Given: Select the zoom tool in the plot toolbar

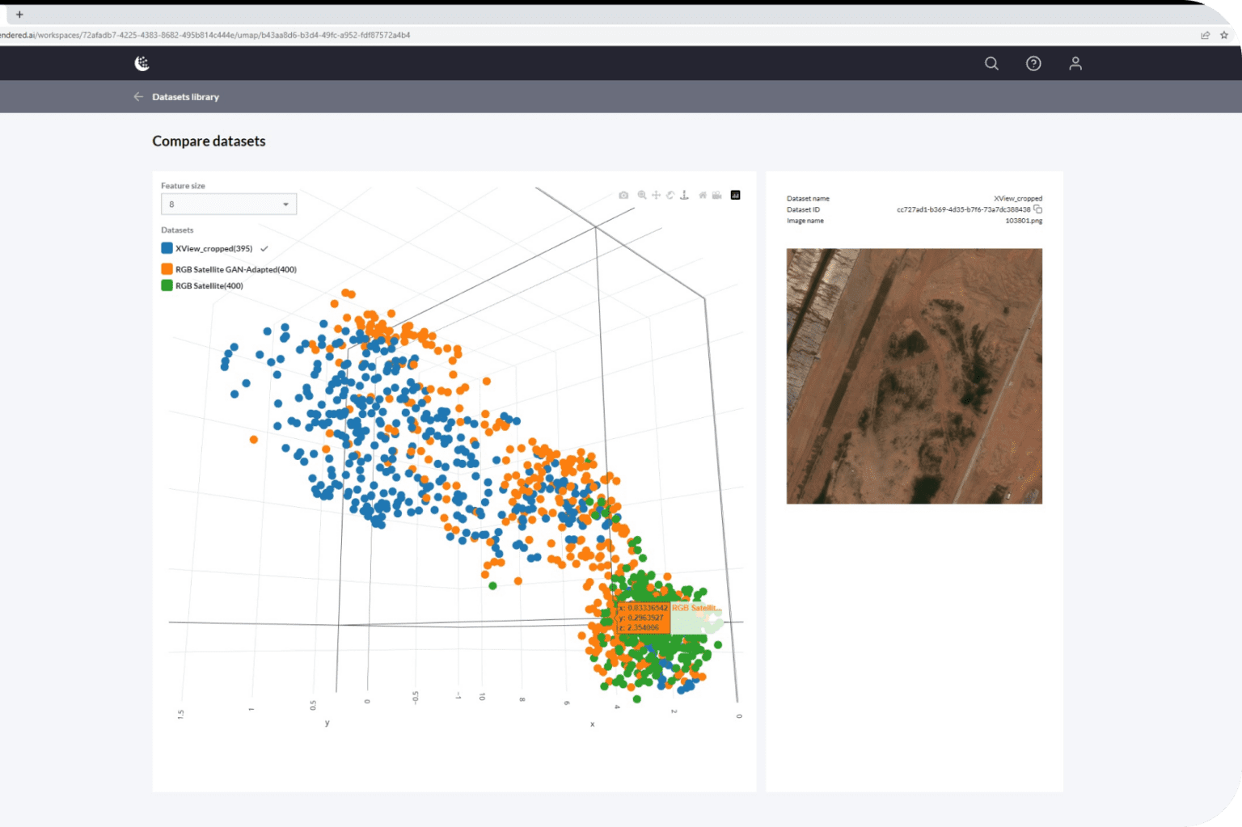Looking at the screenshot, I should point(640,195).
